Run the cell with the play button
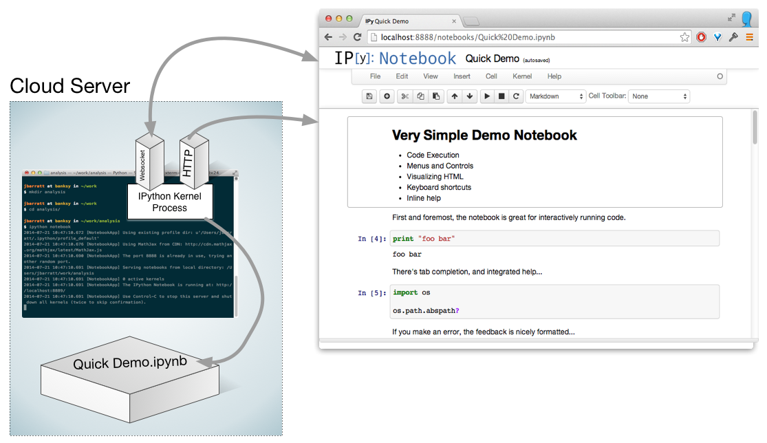Image resolution: width=767 pixels, height=443 pixels. coord(487,96)
